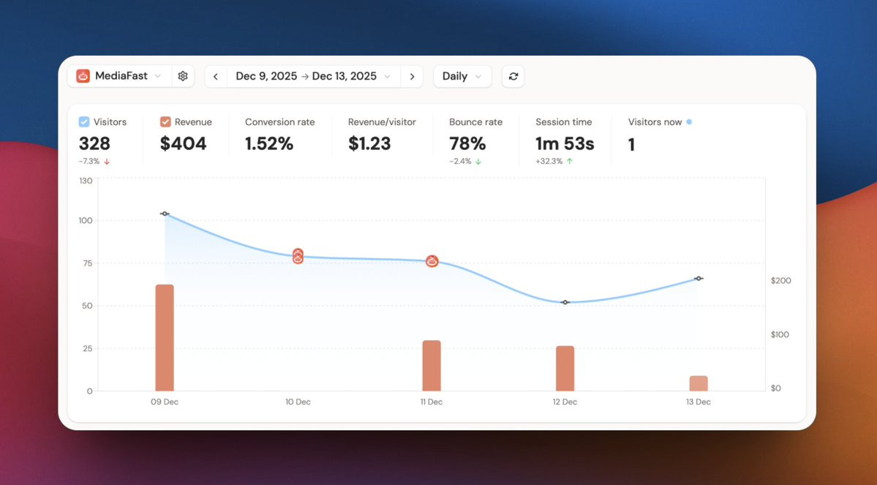
Task: Click the 09 Dec revenue bar
Action: (x=165, y=337)
